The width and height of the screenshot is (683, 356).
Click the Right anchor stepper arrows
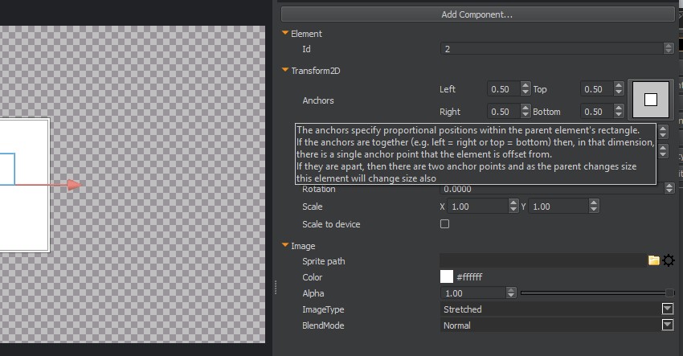pyautogui.click(x=526, y=112)
